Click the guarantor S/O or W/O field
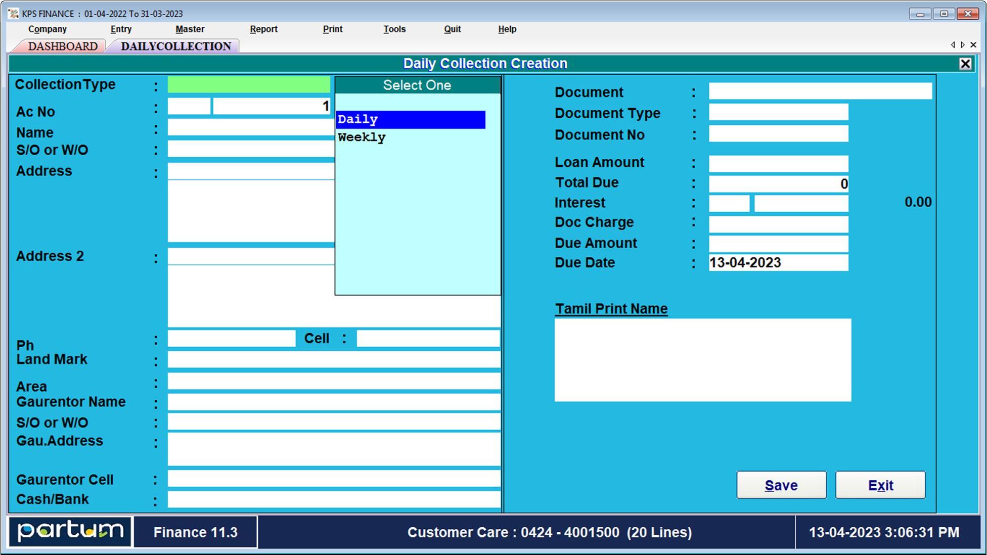 pyautogui.click(x=334, y=422)
